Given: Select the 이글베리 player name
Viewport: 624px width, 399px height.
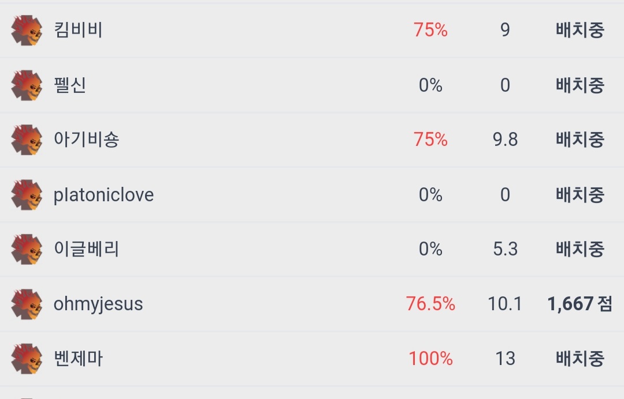Looking at the screenshot, I should [x=86, y=249].
